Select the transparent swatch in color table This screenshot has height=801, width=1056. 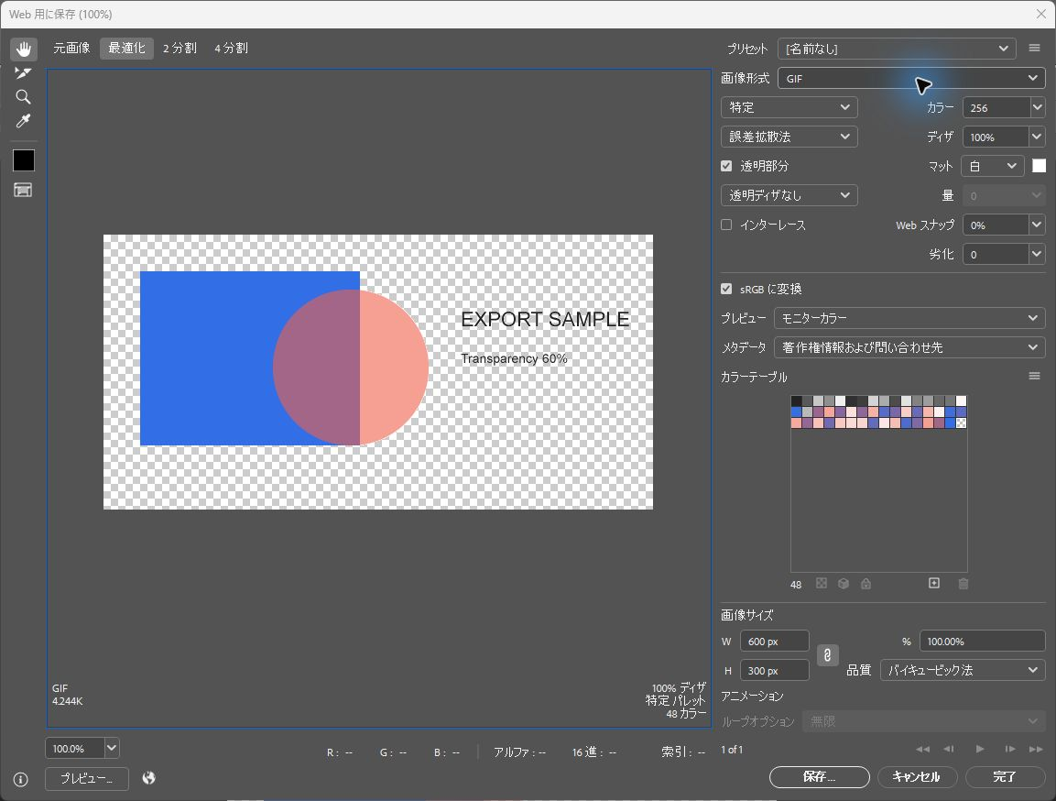click(961, 423)
